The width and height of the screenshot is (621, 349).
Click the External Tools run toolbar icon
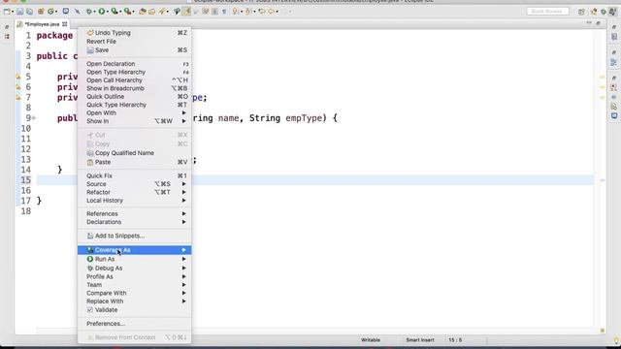(127, 12)
